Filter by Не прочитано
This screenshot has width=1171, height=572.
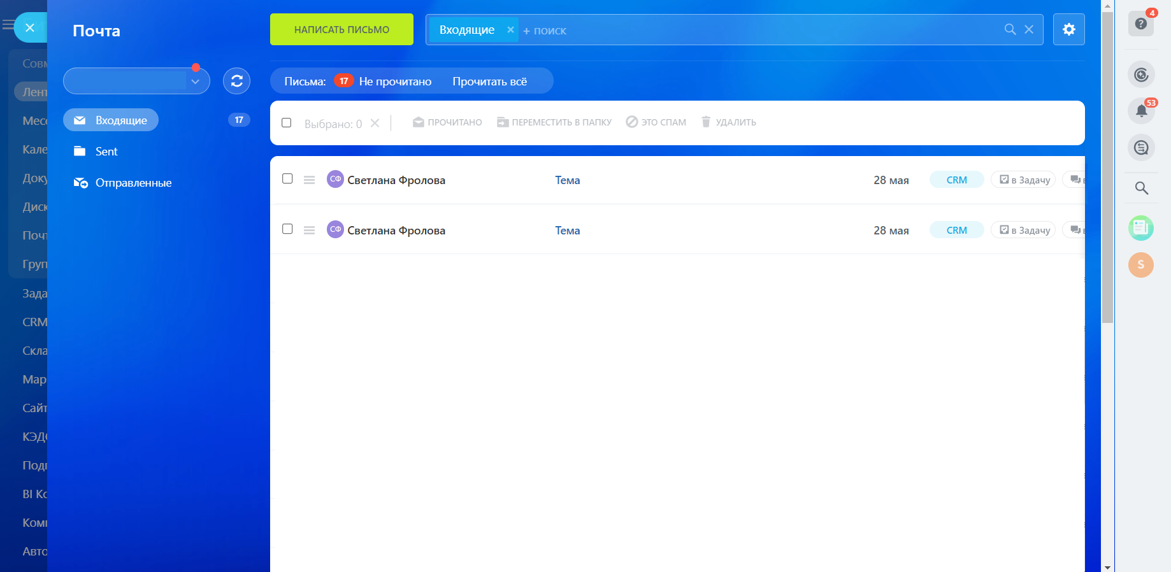pyautogui.click(x=395, y=82)
